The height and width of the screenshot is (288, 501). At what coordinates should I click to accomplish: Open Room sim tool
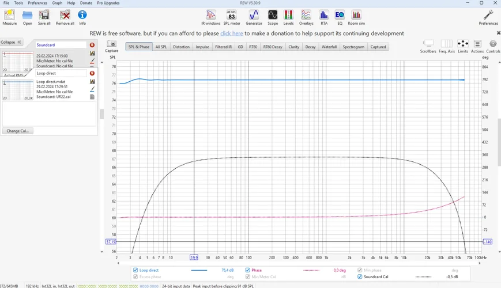click(356, 17)
